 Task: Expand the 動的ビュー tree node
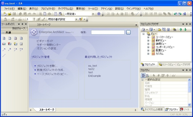(x=148, y=40)
